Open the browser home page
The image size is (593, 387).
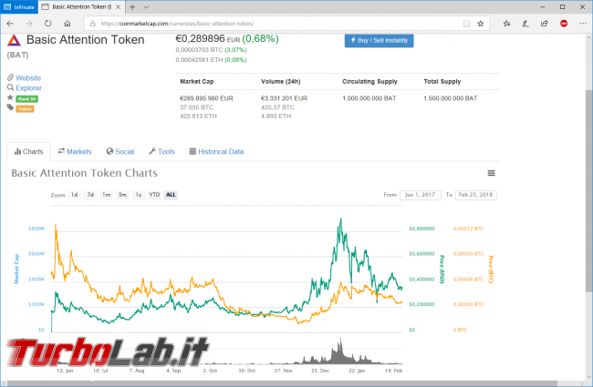pyautogui.click(x=68, y=24)
